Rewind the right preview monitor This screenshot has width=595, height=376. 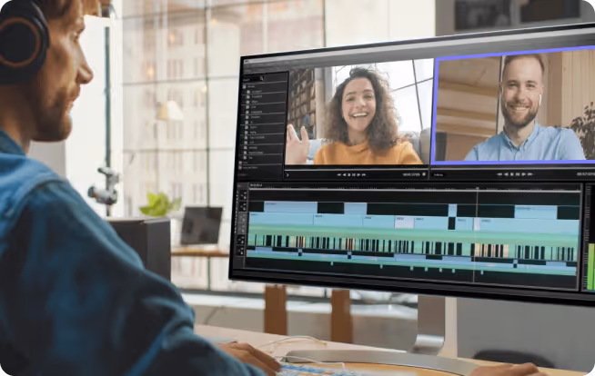pyautogui.click(x=499, y=174)
